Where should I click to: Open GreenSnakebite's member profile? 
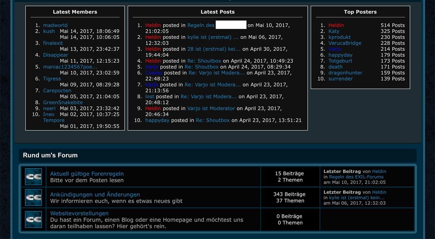tap(63, 102)
